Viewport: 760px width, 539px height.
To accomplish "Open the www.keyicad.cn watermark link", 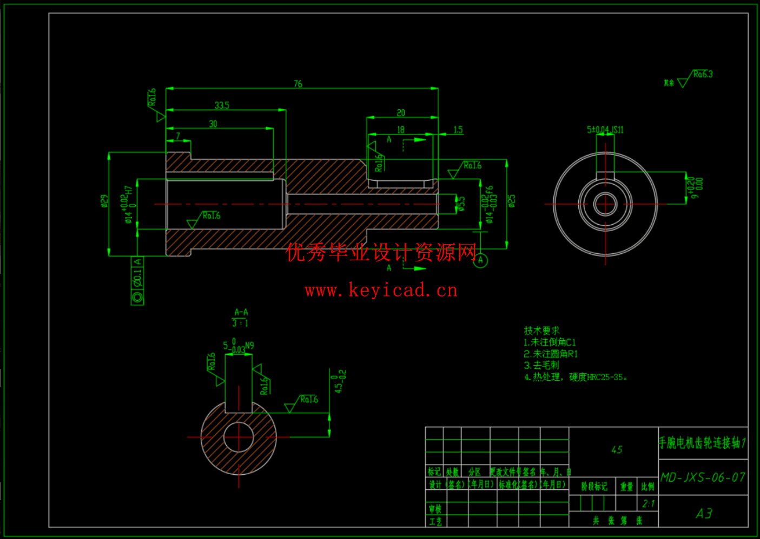I will [x=382, y=291].
